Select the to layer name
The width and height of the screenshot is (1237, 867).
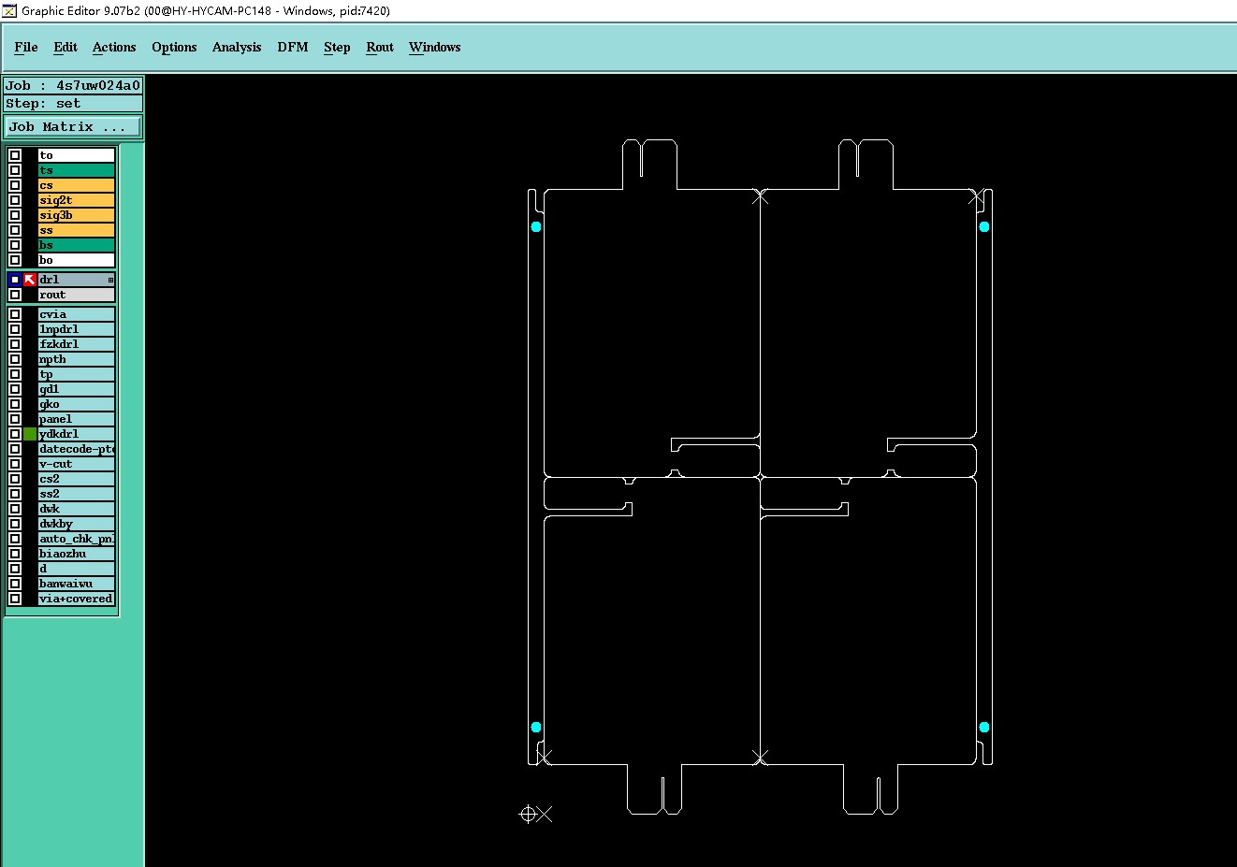pos(77,155)
